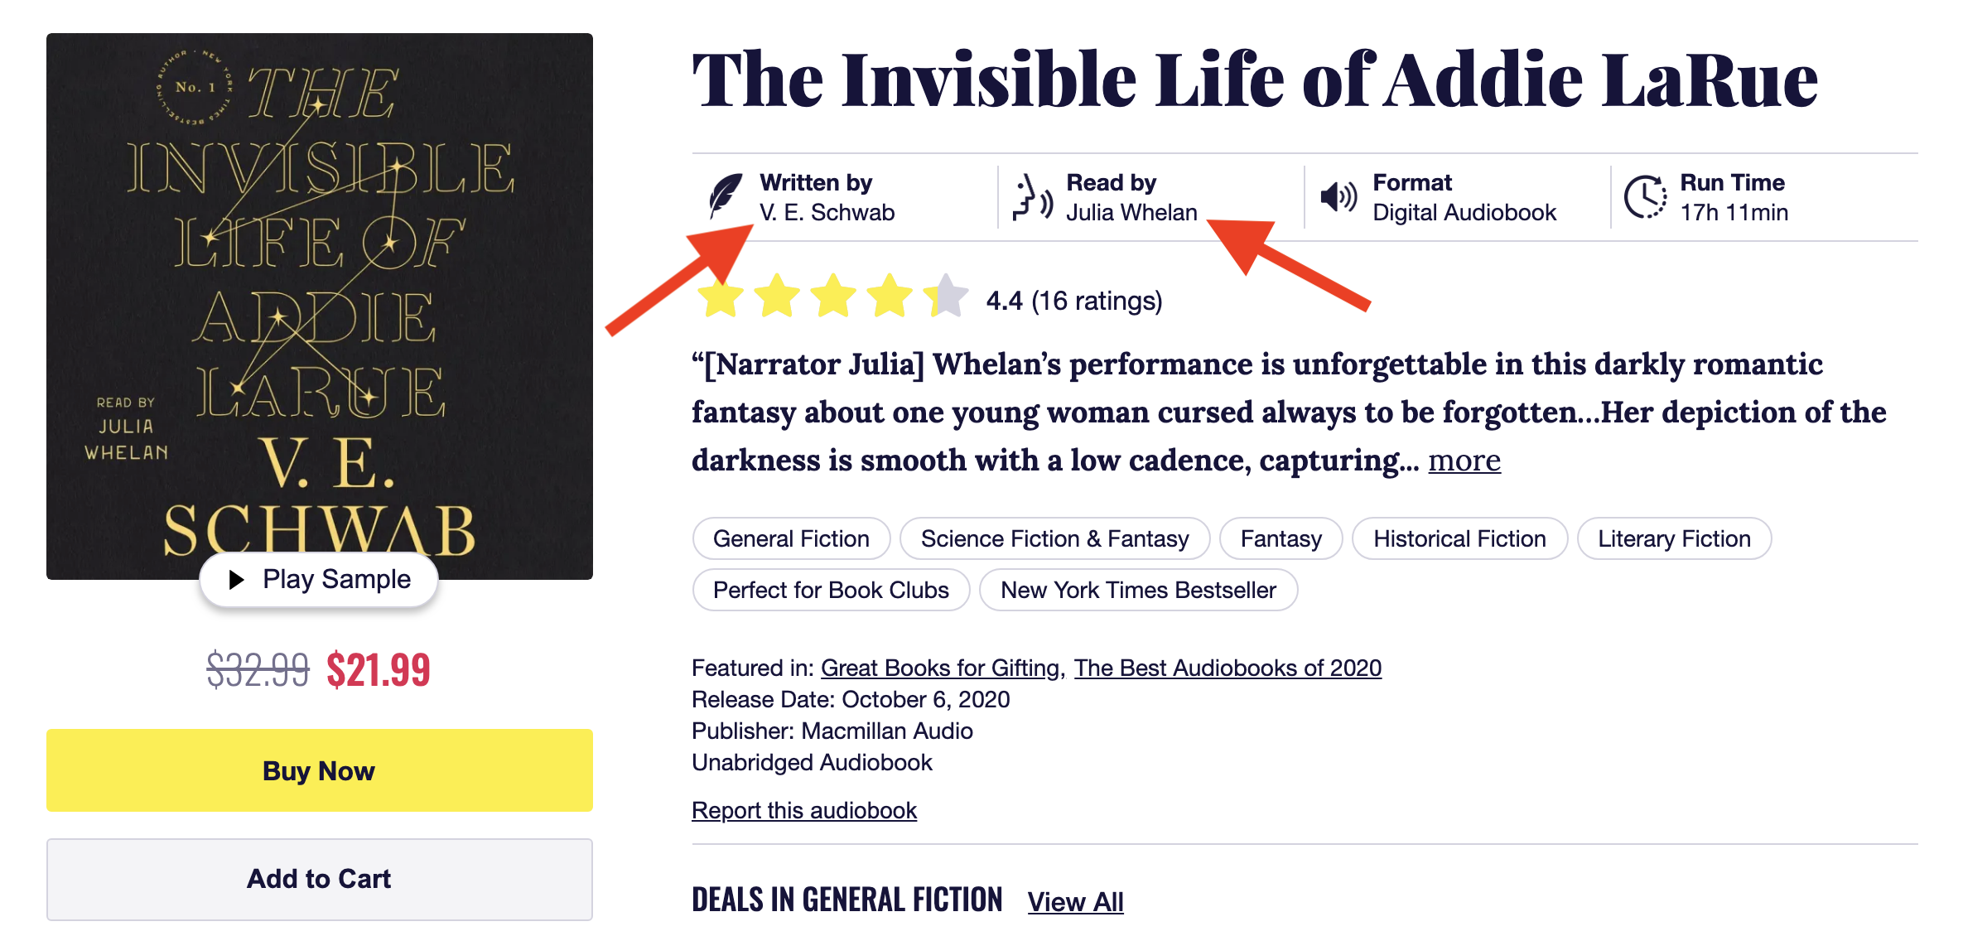Choose the Historical Fiction tag
The height and width of the screenshot is (936, 1963).
[1459, 539]
